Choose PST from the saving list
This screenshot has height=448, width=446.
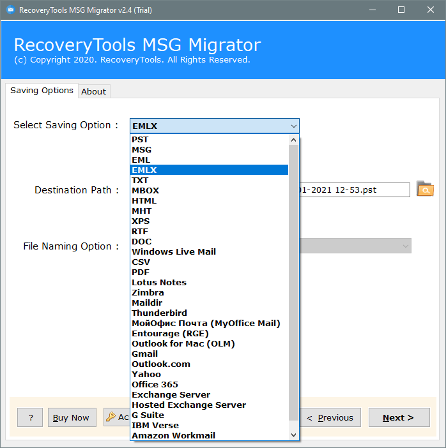[x=209, y=139]
